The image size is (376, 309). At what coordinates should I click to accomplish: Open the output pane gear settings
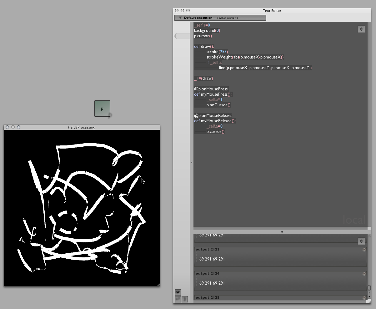(x=361, y=241)
